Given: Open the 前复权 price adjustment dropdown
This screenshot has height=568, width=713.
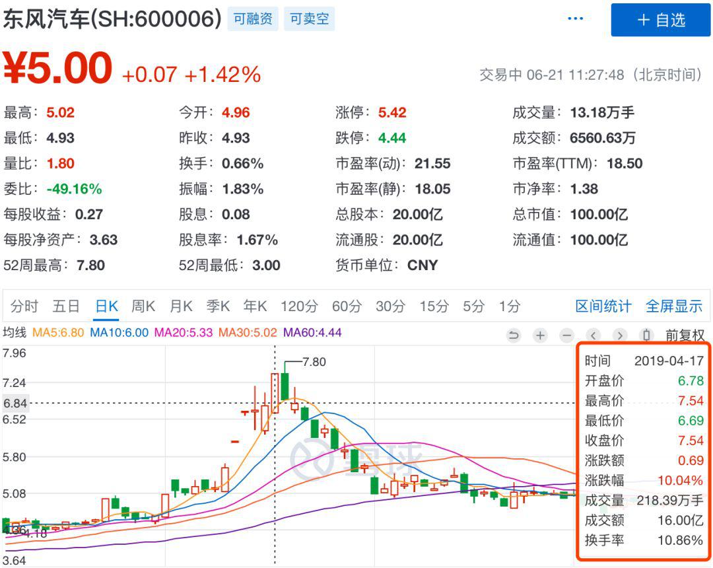Looking at the screenshot, I should pyautogui.click(x=685, y=336).
